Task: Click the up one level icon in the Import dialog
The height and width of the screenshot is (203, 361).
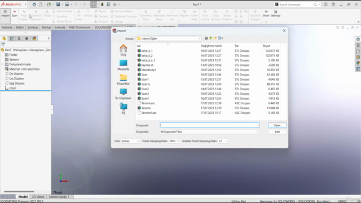Action: 210,38
